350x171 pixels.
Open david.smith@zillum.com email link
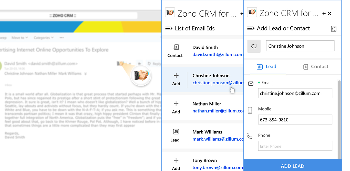click(218, 54)
